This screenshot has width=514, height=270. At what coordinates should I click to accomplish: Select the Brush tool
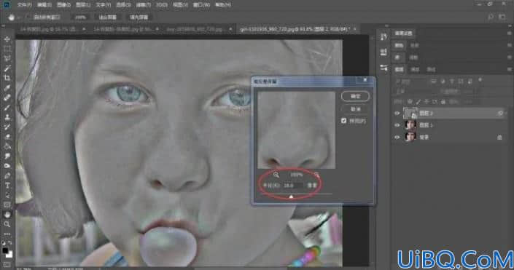[x=7, y=108]
